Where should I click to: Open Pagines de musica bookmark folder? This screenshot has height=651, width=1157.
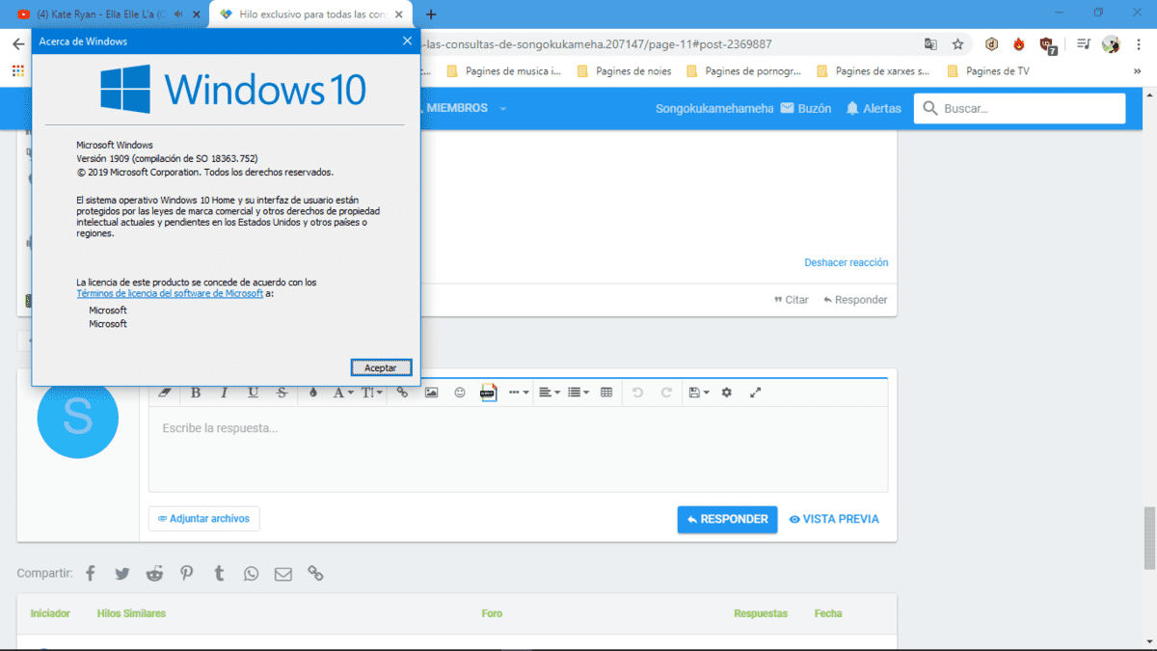pos(503,70)
